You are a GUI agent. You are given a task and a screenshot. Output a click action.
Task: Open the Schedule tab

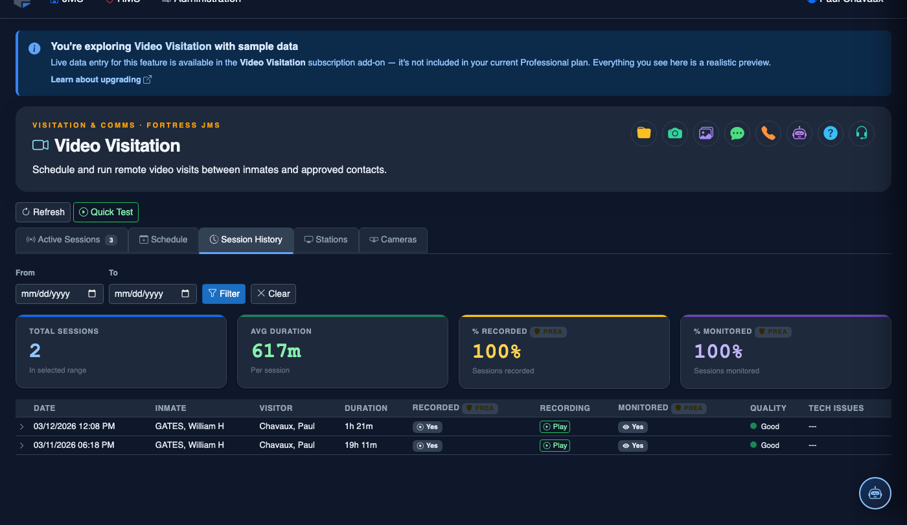point(163,240)
